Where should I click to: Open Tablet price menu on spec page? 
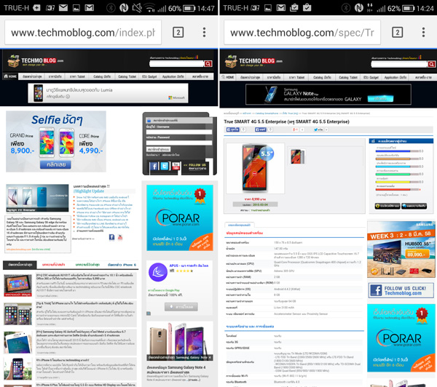(x=296, y=77)
